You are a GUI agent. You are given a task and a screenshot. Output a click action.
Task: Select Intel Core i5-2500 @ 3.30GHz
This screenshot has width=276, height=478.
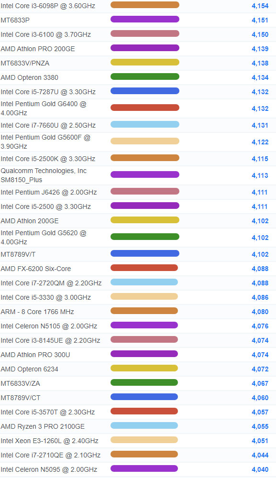46,206
